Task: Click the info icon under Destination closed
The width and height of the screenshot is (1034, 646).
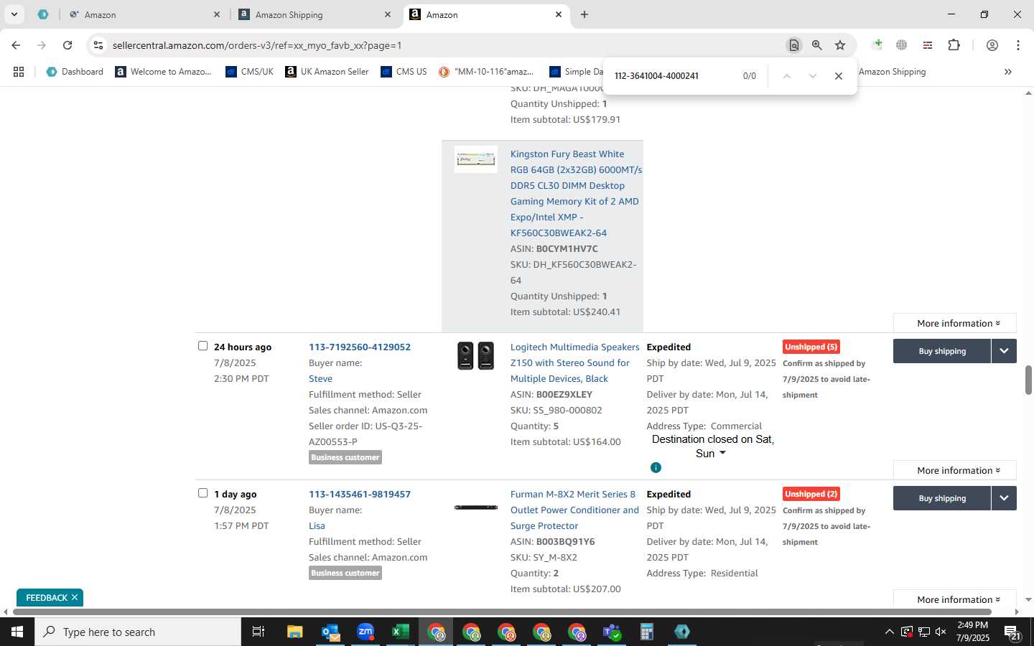Action: click(656, 467)
